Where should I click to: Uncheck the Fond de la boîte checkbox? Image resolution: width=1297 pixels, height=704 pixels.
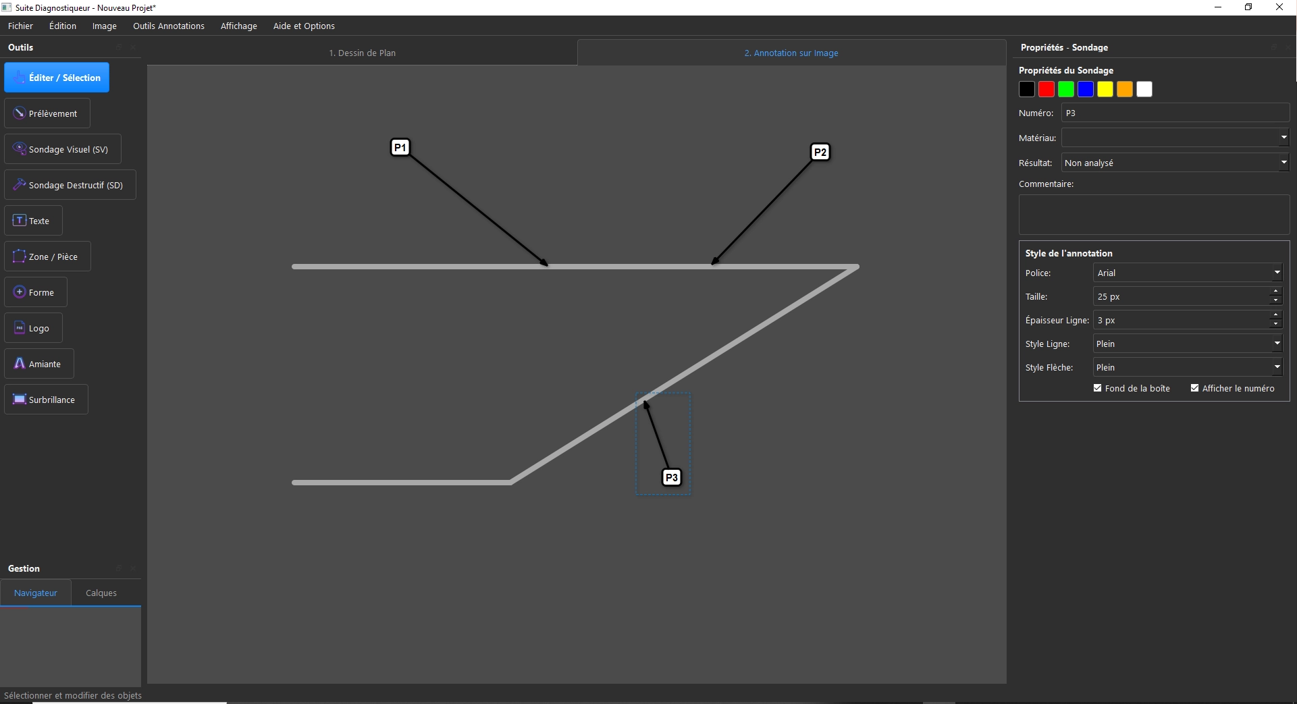coord(1097,388)
